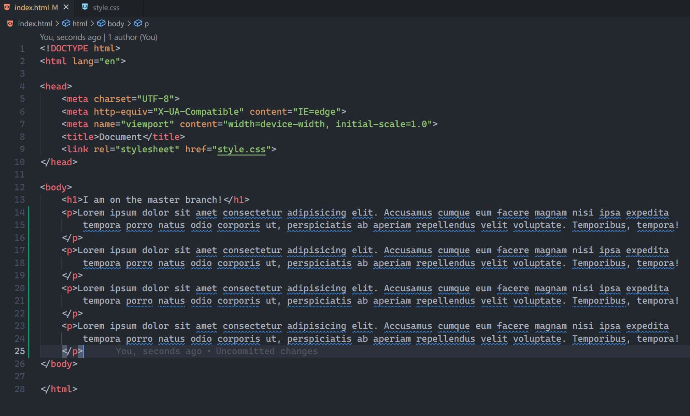
Task: Click the closing p tag on line 19
Action: 72,275
